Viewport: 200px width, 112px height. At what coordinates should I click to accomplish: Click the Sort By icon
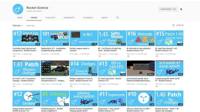[173, 26]
